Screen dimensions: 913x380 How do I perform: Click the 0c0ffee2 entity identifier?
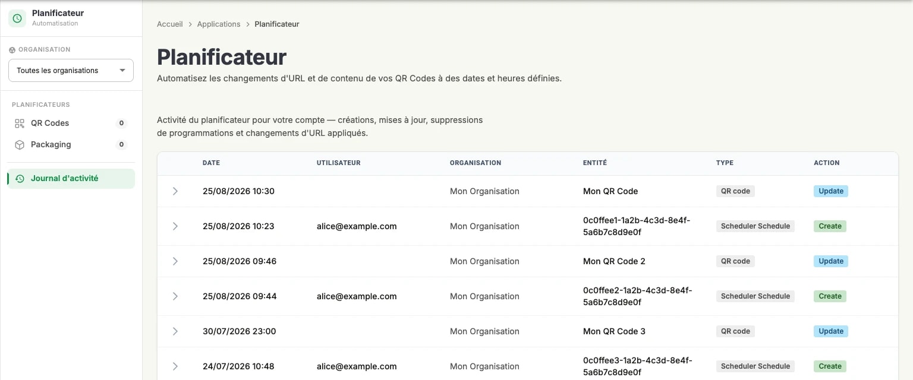tap(637, 296)
